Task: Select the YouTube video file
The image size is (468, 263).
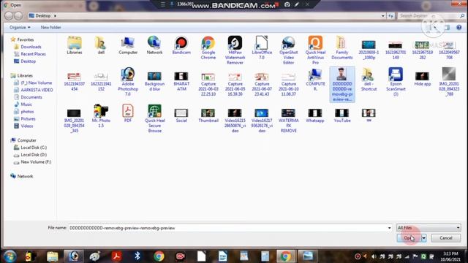Action: (342, 115)
